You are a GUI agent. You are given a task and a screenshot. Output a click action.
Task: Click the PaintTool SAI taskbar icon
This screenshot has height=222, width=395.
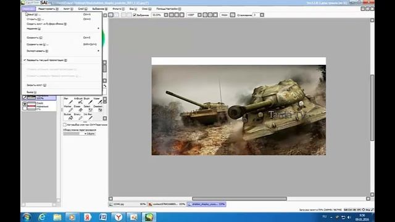click(149, 217)
